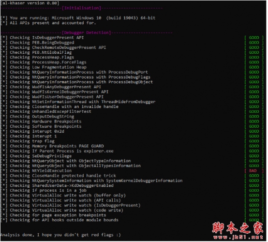Click GOOD result for IsDebuggerPresent API
Viewport: 268px width, 242px height.
click(x=254, y=38)
